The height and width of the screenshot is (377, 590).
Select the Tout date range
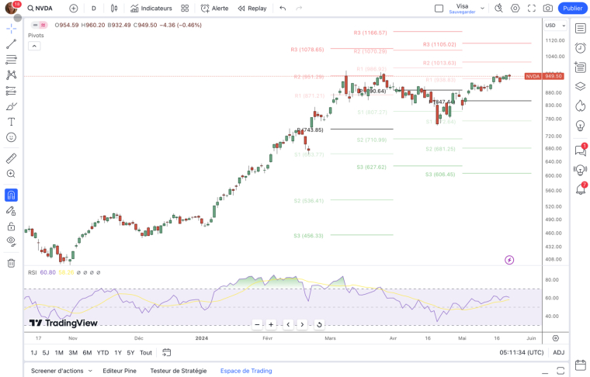tap(146, 353)
